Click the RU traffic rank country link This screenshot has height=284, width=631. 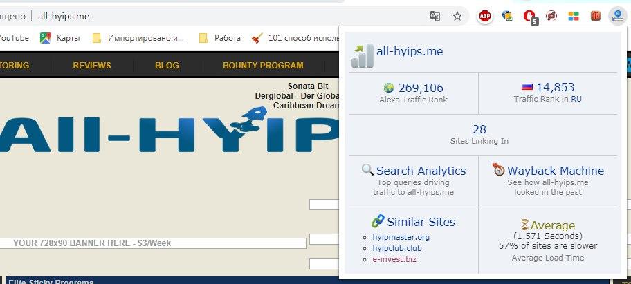click(576, 100)
